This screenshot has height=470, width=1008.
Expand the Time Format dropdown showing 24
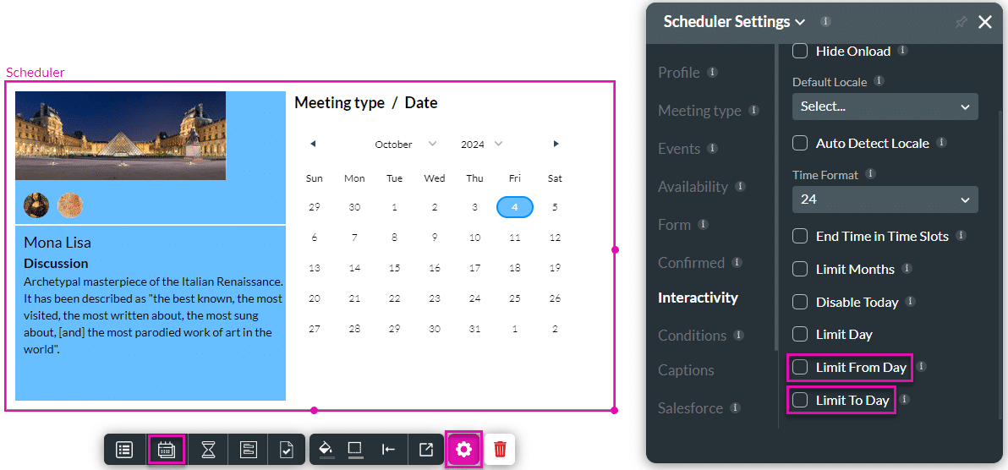click(885, 199)
